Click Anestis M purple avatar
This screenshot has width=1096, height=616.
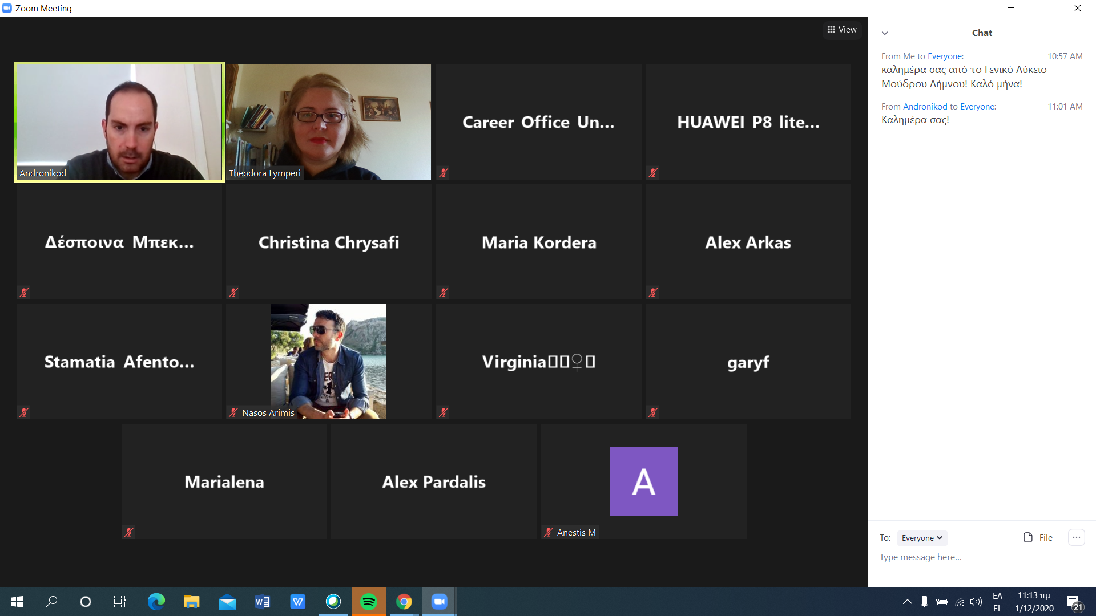click(643, 481)
